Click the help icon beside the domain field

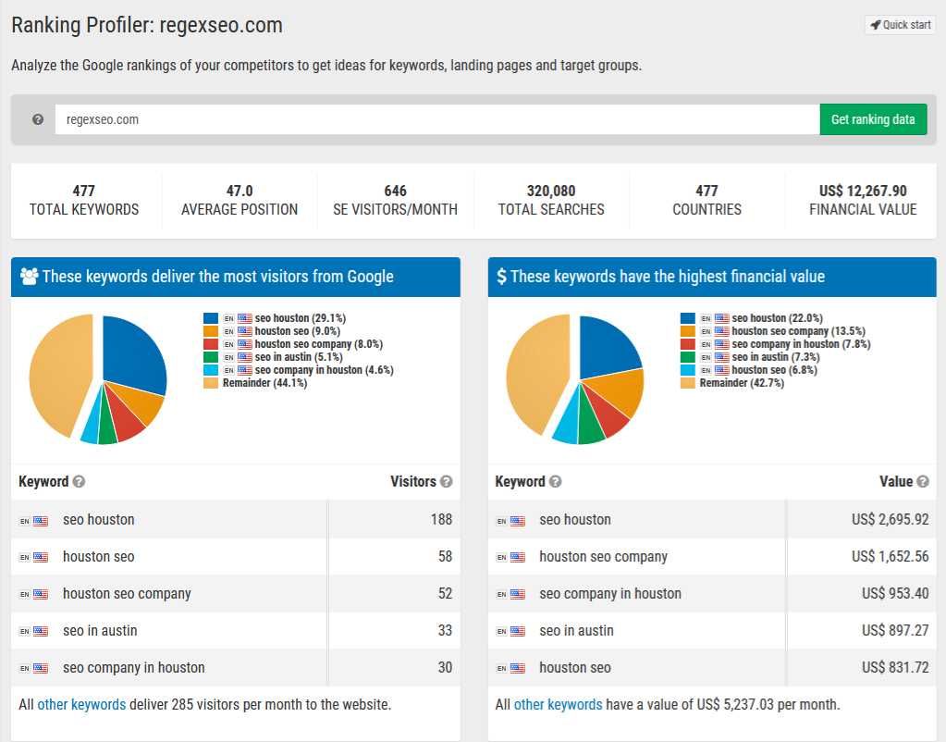point(37,119)
